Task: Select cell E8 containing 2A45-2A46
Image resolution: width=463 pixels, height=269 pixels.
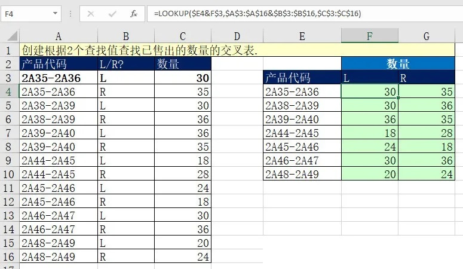Action: 302,146
